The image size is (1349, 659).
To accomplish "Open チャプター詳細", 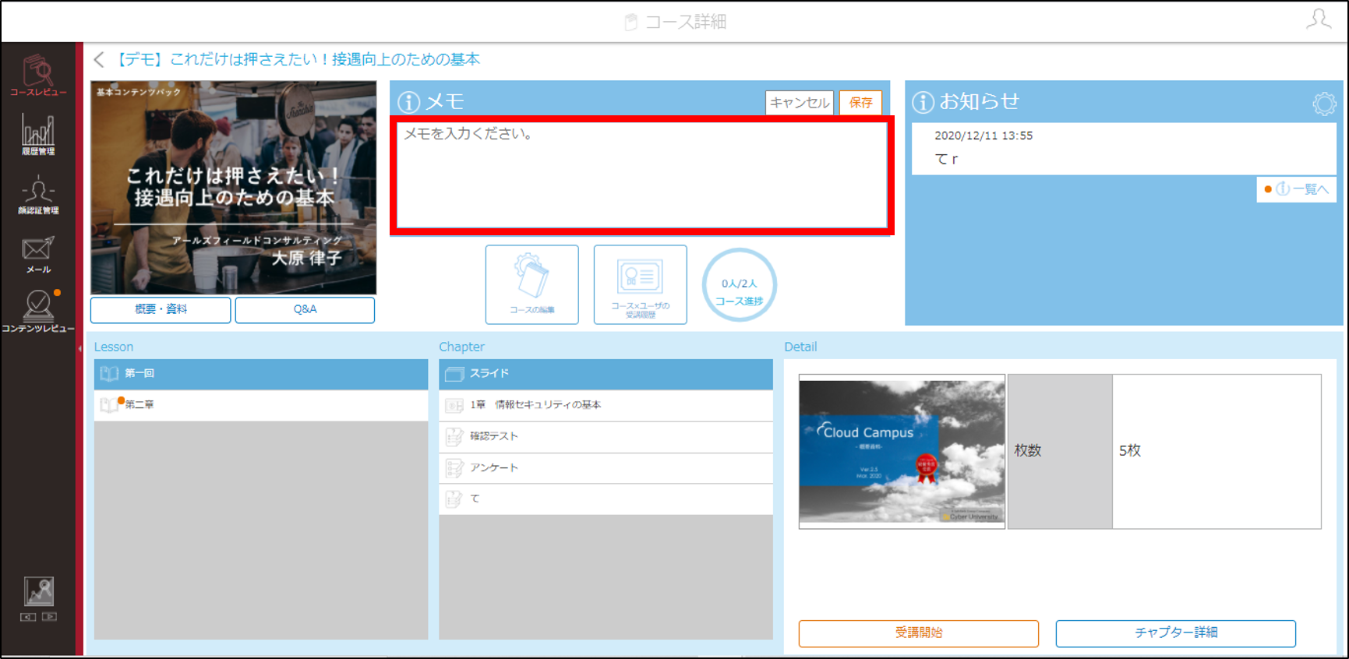I will pos(1176,633).
